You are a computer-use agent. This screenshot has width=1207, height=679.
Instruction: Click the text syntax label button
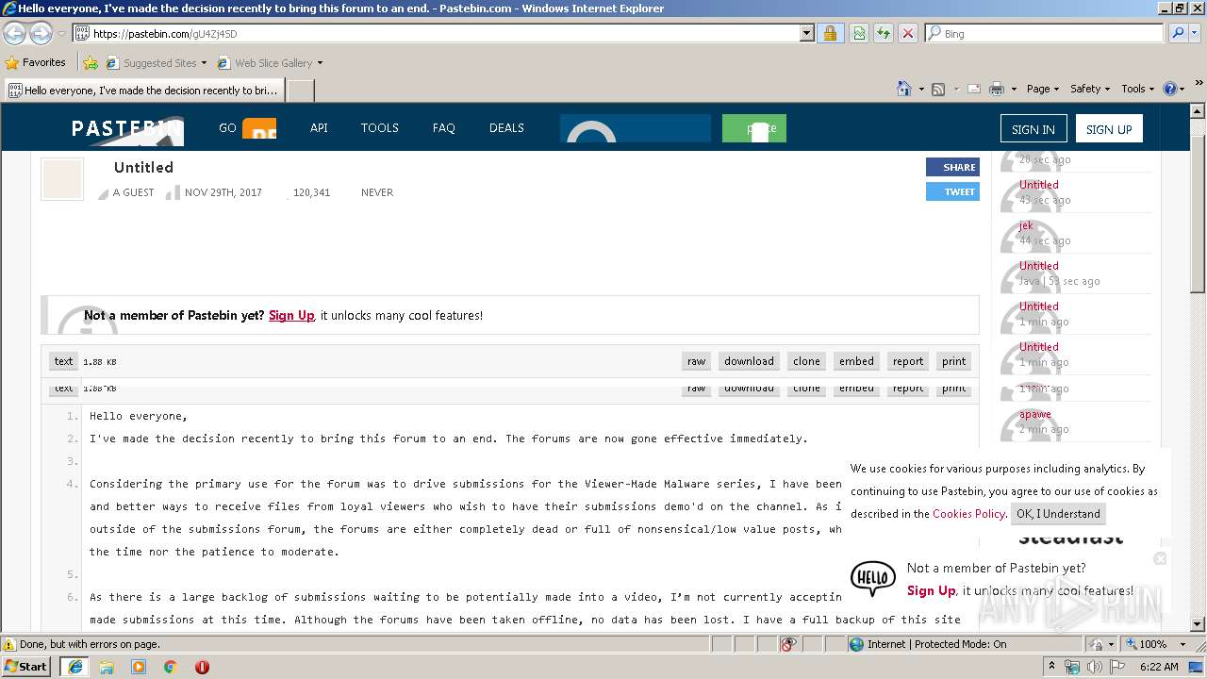tap(63, 361)
